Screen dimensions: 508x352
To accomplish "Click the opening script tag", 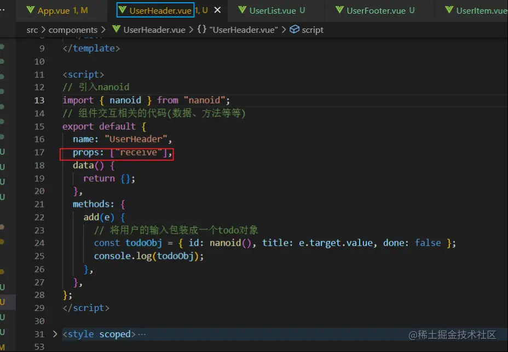I will [x=83, y=74].
